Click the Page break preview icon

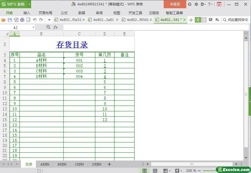point(155,171)
